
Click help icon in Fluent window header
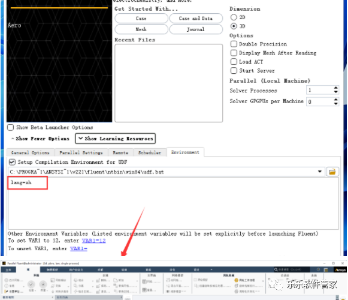tap(318, 269)
